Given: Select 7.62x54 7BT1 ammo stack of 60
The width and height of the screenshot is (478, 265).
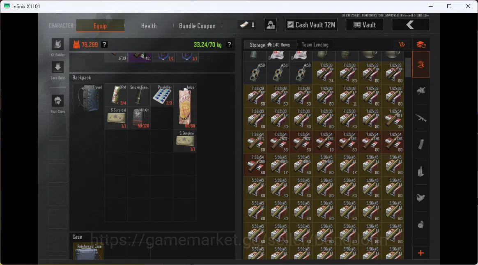Looking at the screenshot, I should [x=255, y=142].
